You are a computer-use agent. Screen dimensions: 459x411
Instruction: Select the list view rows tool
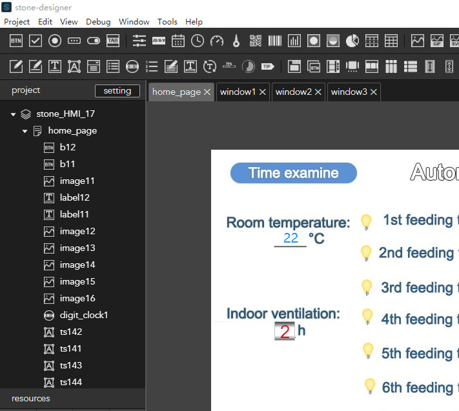[x=411, y=66]
